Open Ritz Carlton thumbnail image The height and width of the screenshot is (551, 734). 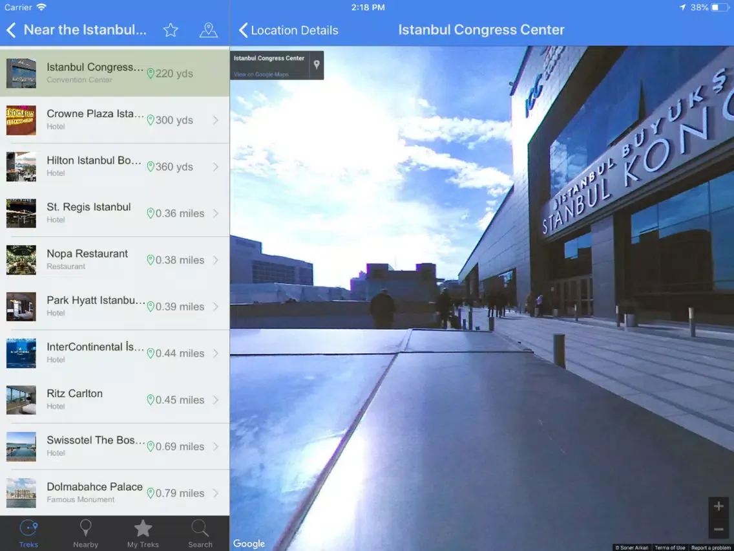tap(21, 400)
